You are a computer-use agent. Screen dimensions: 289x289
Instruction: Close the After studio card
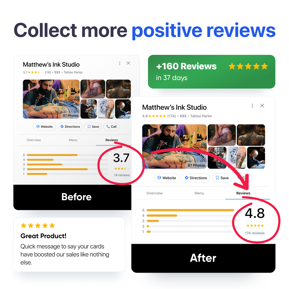click(x=262, y=106)
